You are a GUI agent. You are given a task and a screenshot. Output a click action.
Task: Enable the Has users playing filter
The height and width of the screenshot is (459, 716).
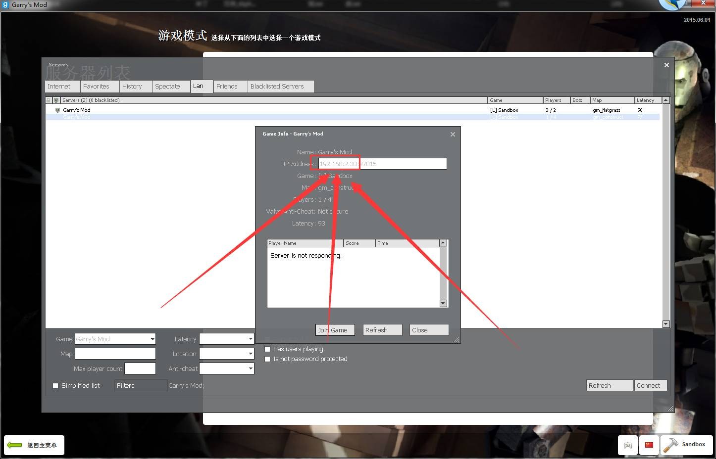[268, 349]
